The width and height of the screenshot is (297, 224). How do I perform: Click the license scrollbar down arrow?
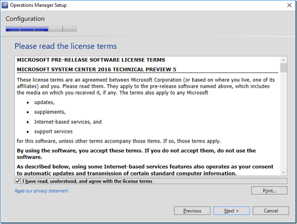(x=284, y=172)
